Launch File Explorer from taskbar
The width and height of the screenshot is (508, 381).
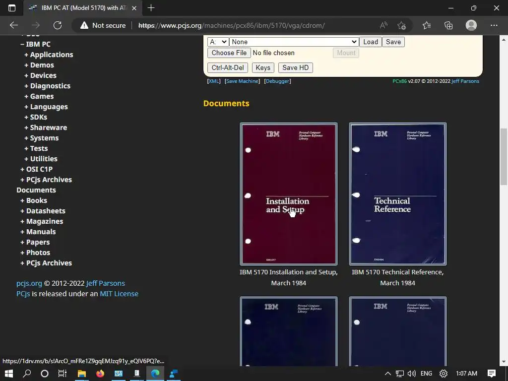click(x=82, y=374)
